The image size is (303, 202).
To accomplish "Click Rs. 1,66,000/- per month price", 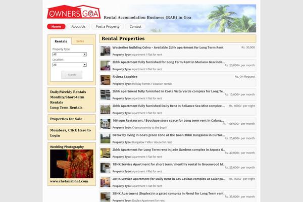I will (x=239, y=124).
